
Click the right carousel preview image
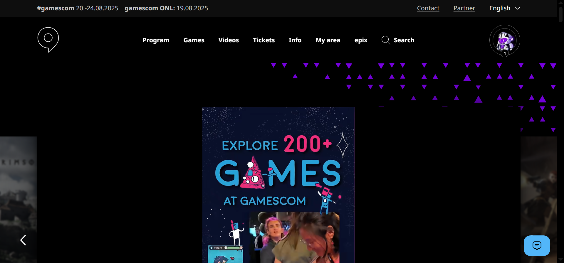tap(539, 200)
